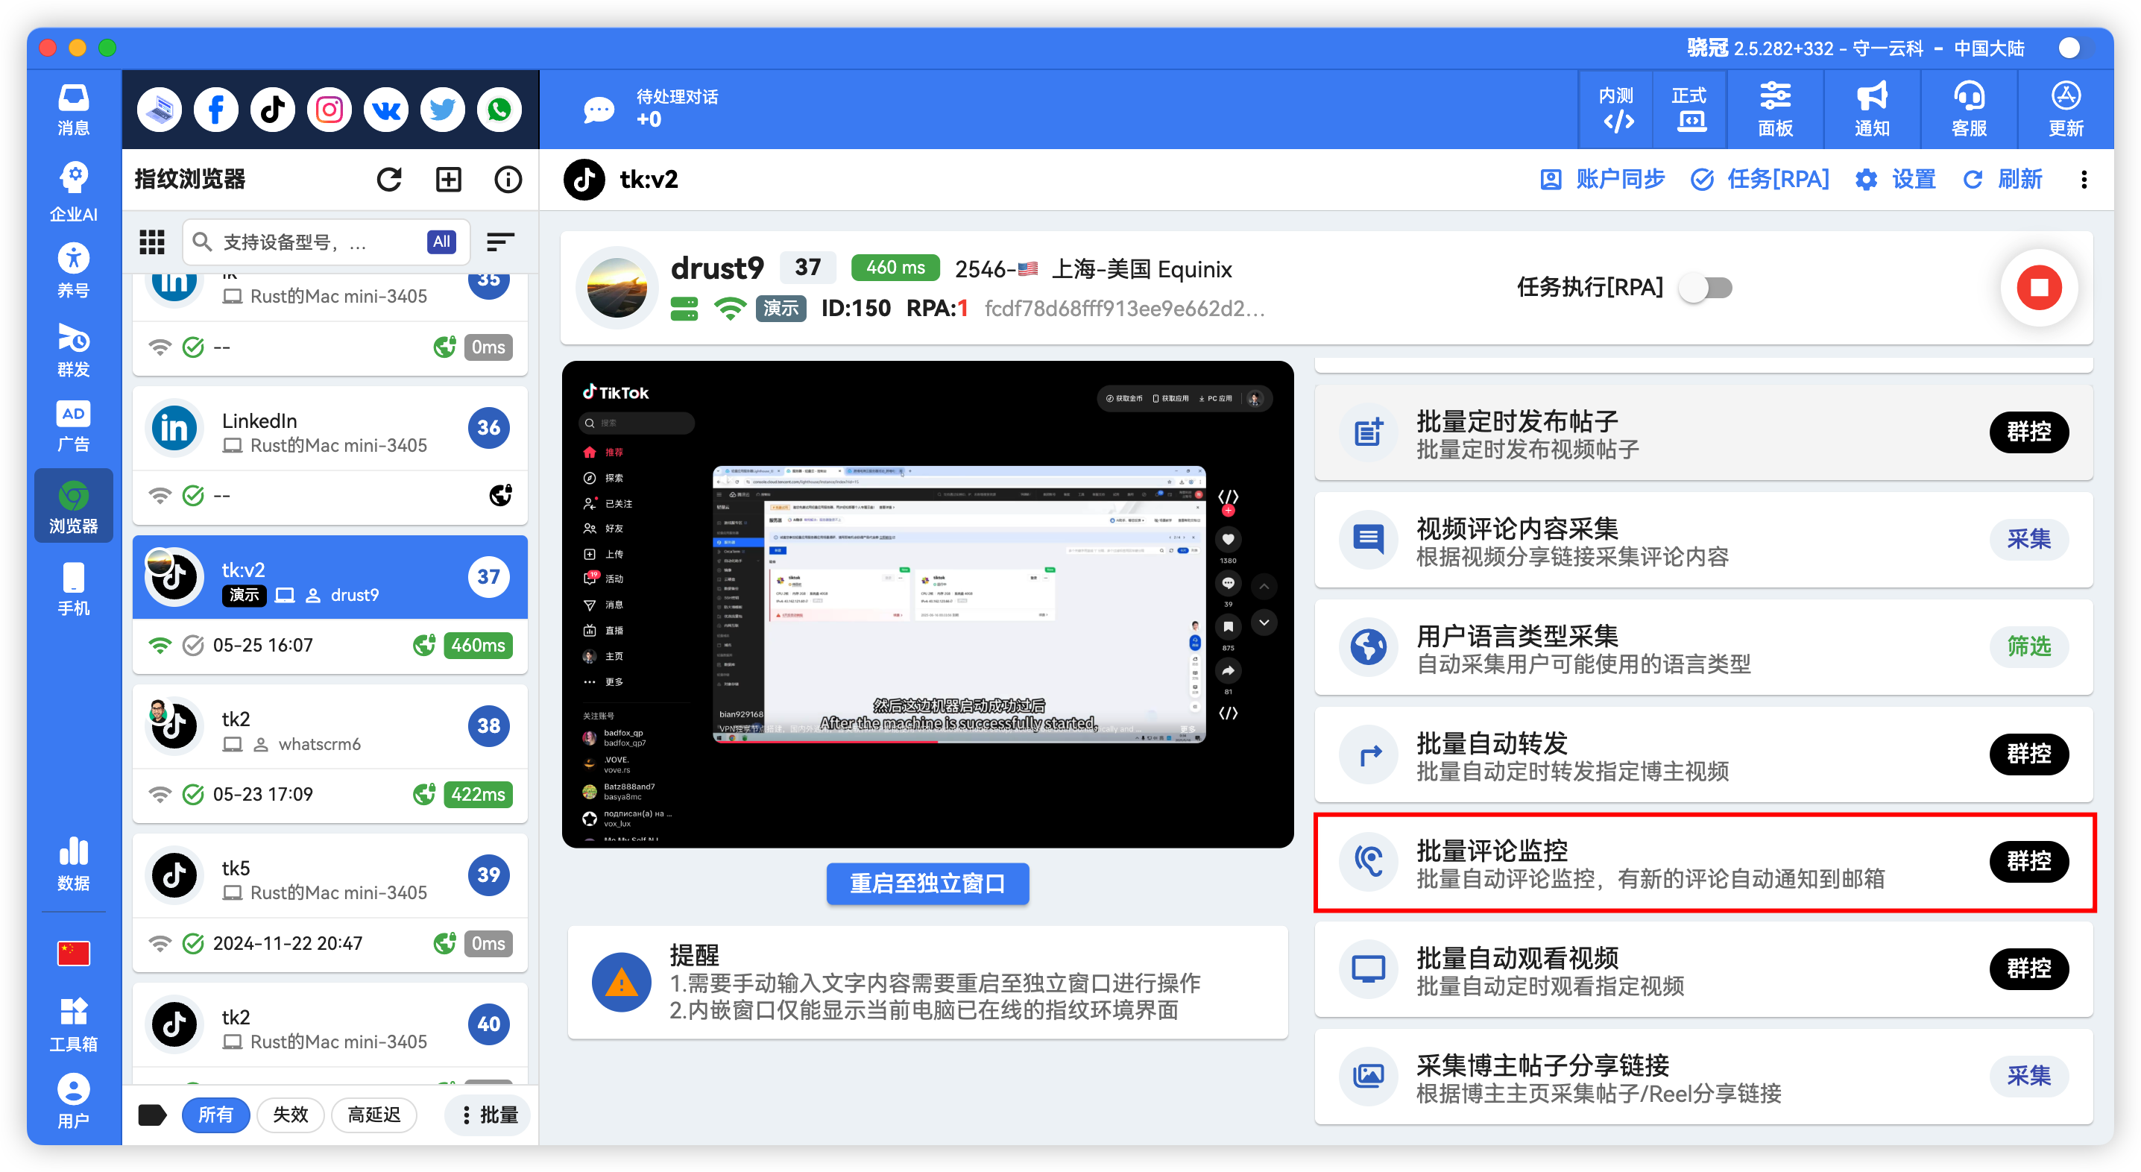Enable the 任务执行[RPA] switch
Image resolution: width=2141 pixels, height=1172 pixels.
coord(1706,288)
